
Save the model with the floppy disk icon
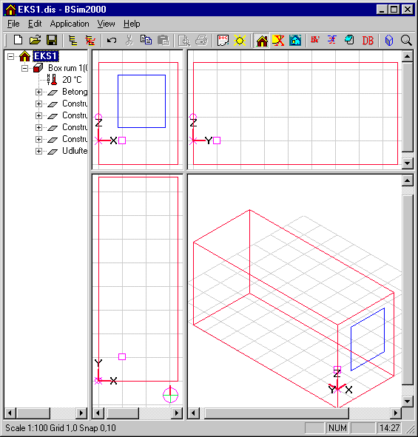(x=52, y=40)
